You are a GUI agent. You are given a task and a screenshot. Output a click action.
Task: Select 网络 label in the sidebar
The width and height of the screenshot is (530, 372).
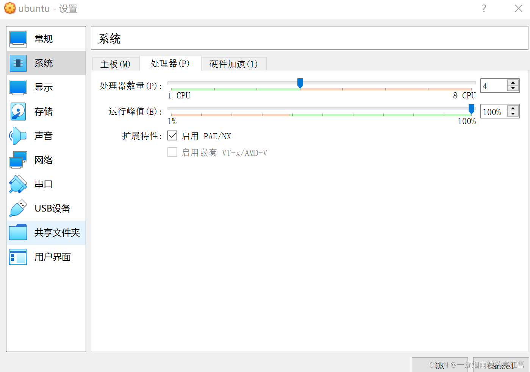click(44, 160)
